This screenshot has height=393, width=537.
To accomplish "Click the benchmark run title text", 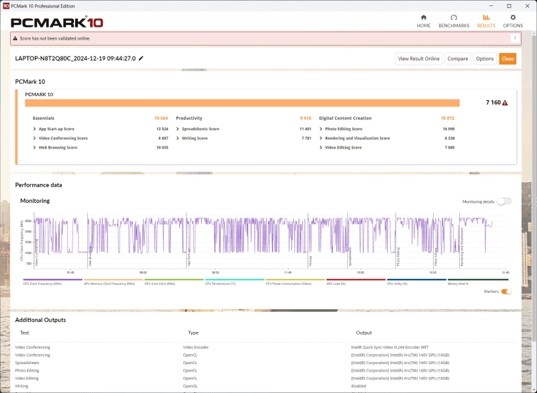I will tap(76, 58).
